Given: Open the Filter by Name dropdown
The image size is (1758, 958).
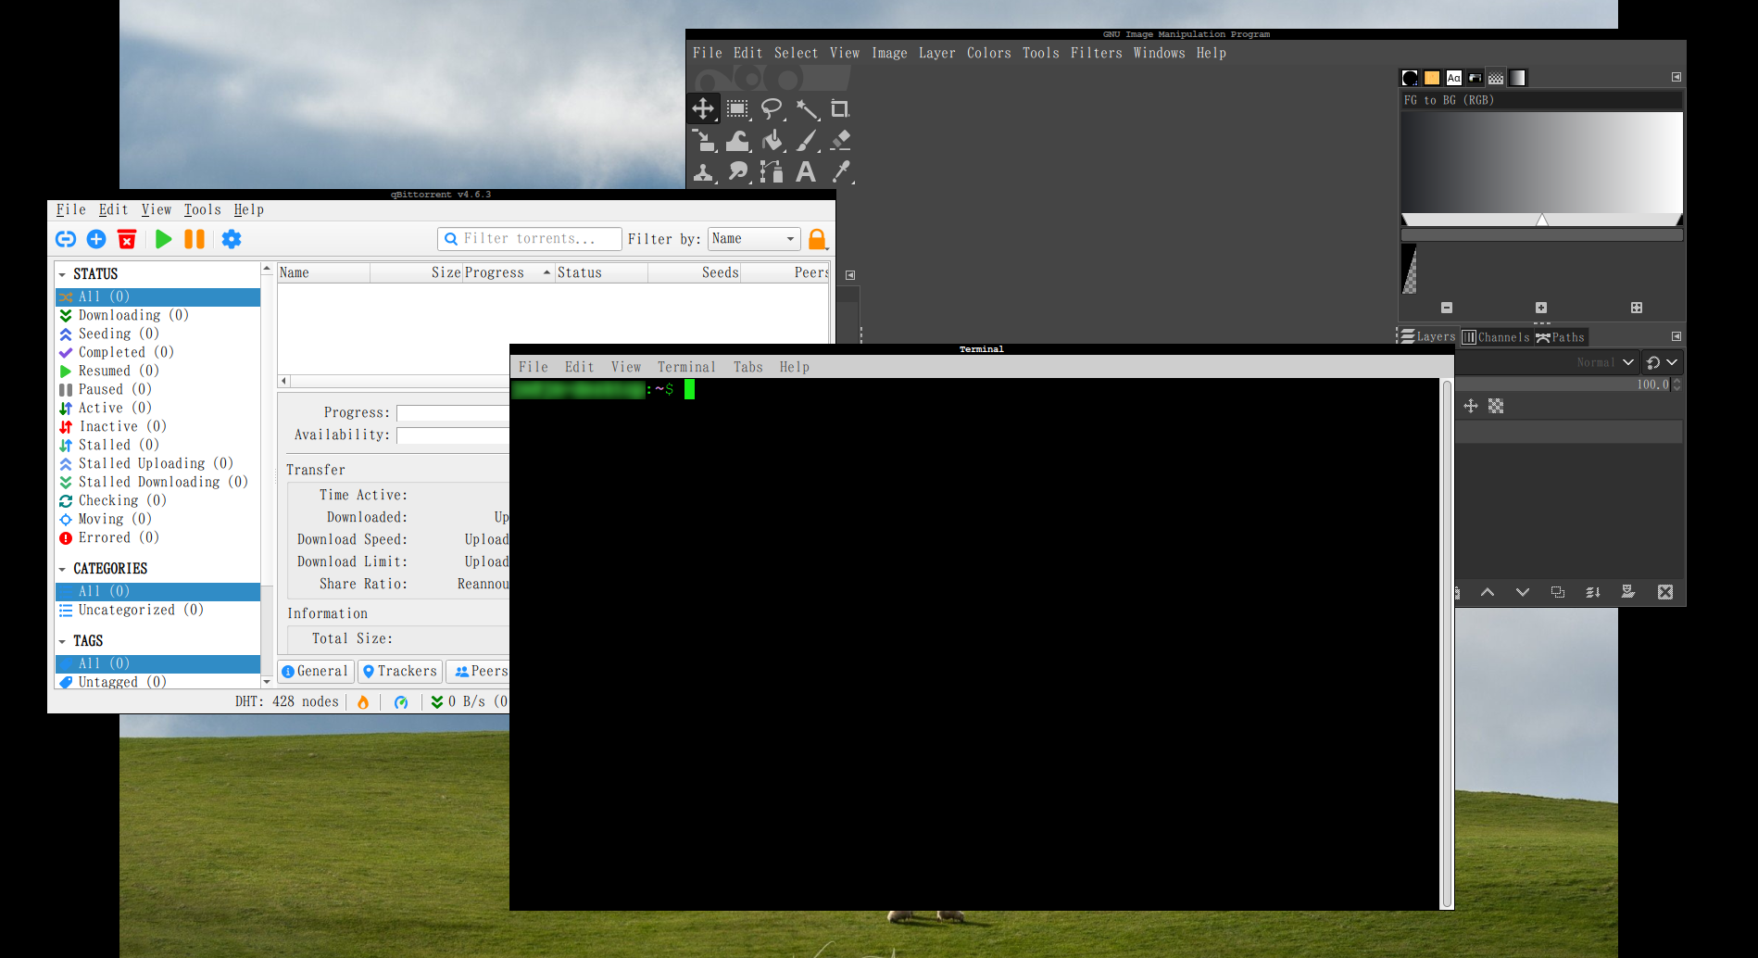Looking at the screenshot, I should [754, 239].
